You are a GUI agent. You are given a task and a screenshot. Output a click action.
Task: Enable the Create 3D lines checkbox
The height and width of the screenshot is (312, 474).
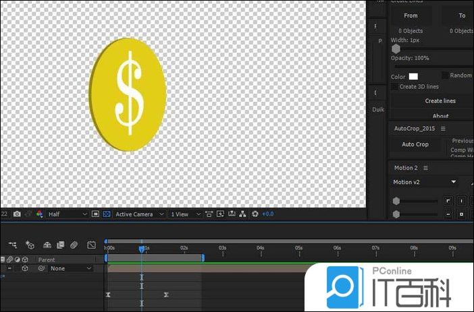click(394, 87)
